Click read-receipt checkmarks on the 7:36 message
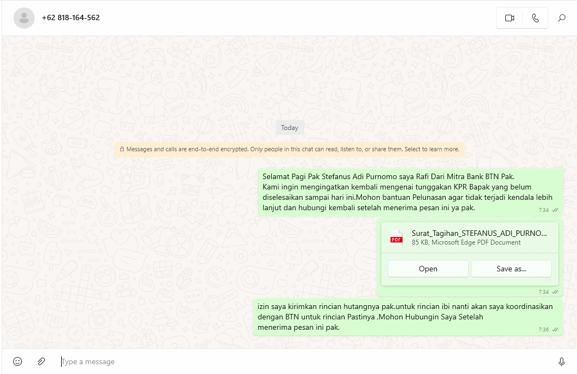This screenshot has width=577, height=374. coord(556,330)
